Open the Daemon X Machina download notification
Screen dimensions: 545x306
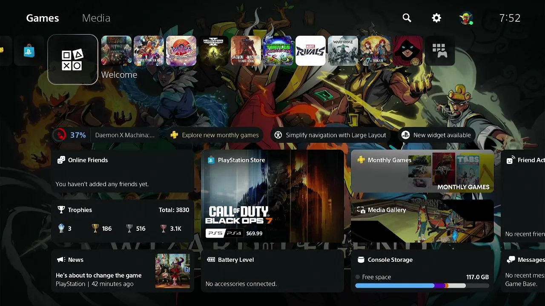coord(105,135)
